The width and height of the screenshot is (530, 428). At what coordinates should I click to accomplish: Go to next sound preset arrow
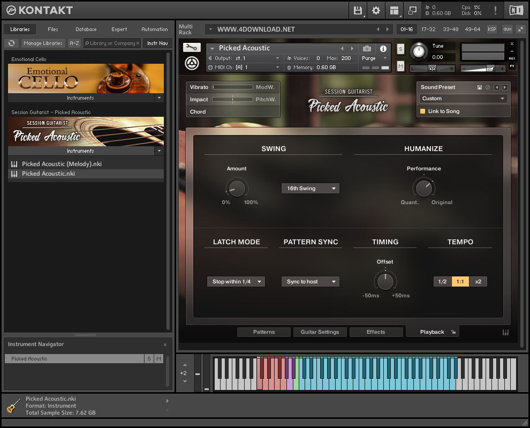pos(505,87)
